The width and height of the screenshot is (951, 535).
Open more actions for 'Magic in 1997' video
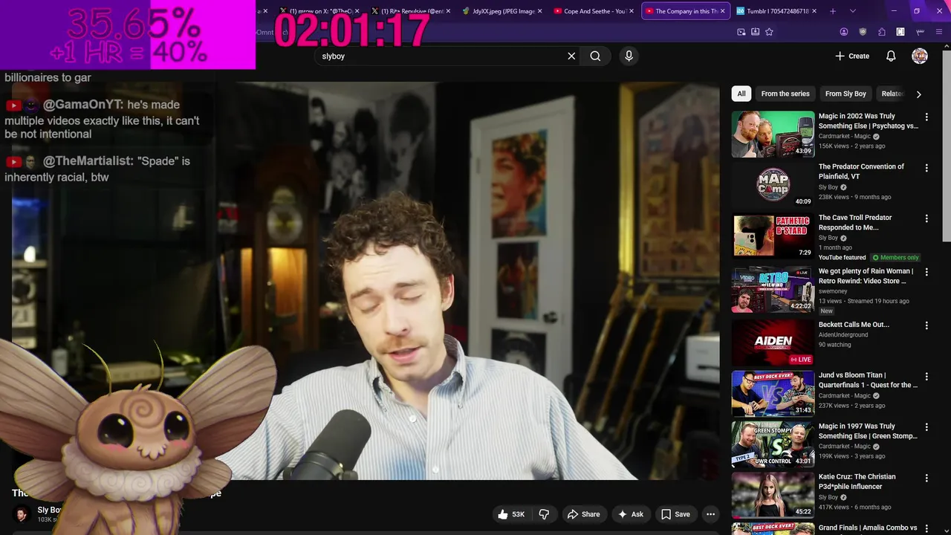coord(926,427)
